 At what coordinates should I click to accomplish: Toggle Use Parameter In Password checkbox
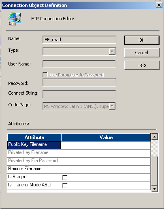45,75
